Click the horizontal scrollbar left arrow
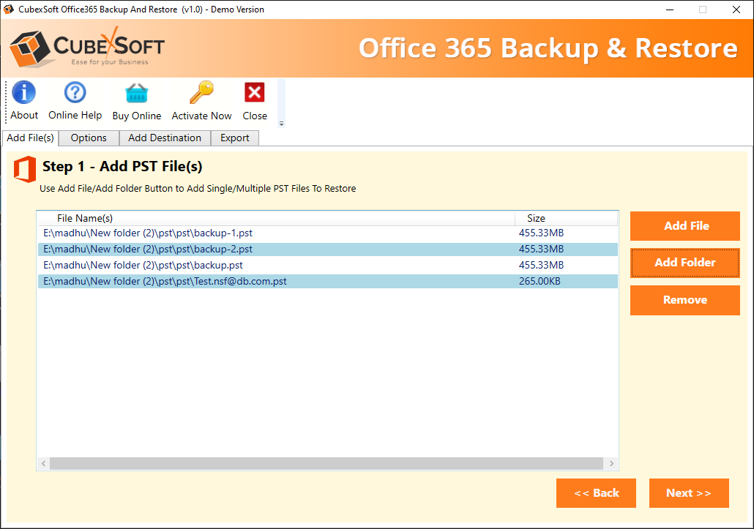Screen dimensions: 754x529 (44, 464)
